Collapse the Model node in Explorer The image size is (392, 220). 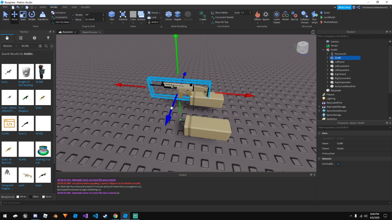tap(323, 50)
